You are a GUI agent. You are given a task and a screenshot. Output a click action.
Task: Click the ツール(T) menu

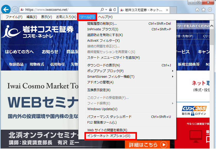pos(87,17)
